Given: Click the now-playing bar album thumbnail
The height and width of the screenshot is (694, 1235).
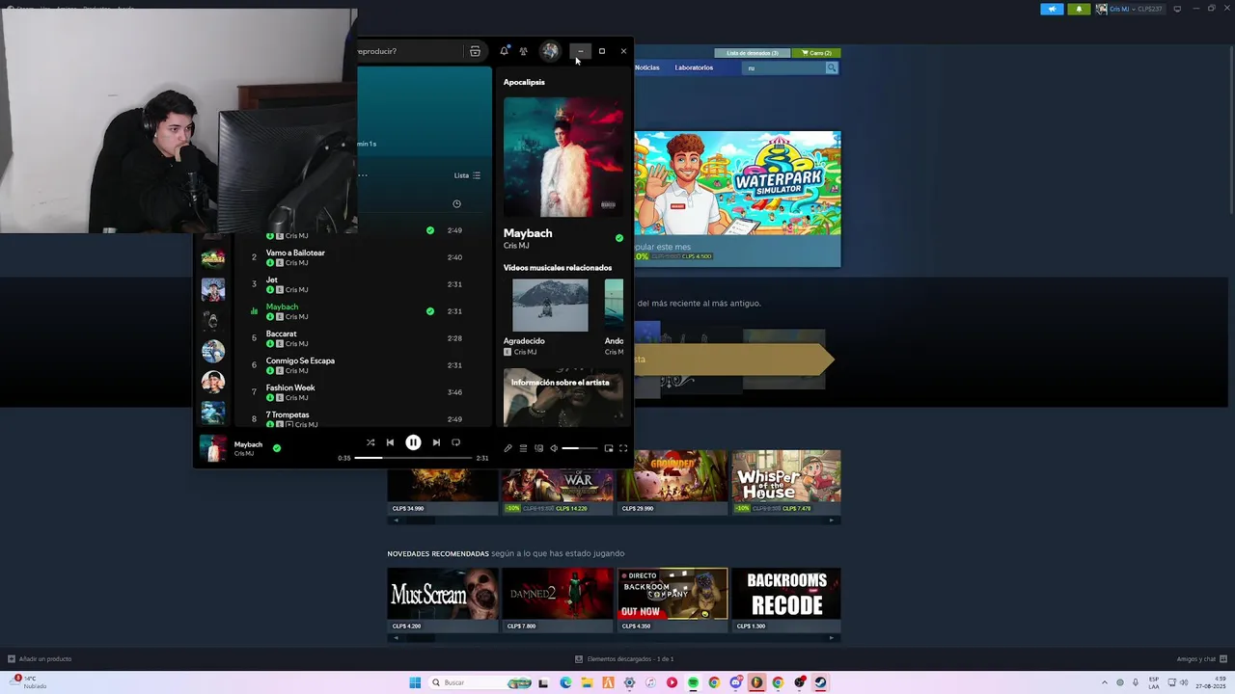Looking at the screenshot, I should pyautogui.click(x=212, y=448).
